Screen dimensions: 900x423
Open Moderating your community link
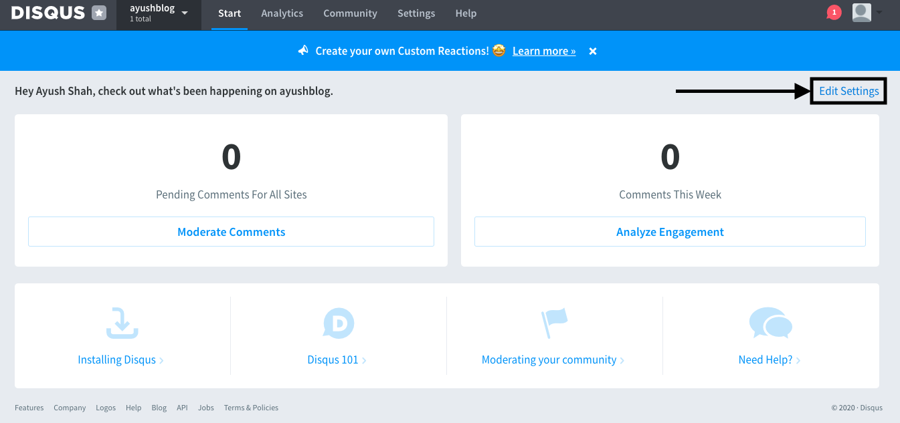pyautogui.click(x=553, y=360)
